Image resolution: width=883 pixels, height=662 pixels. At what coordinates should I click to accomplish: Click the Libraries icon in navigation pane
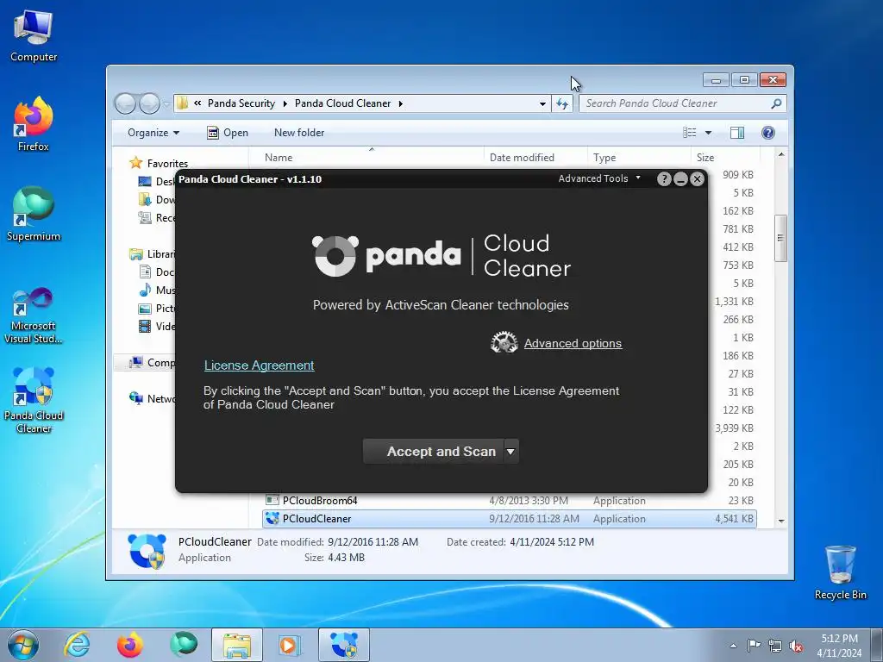point(135,254)
